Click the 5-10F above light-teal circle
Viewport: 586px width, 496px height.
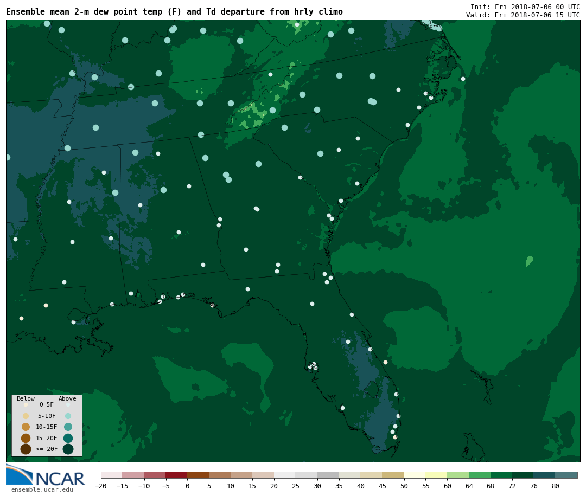(68, 416)
